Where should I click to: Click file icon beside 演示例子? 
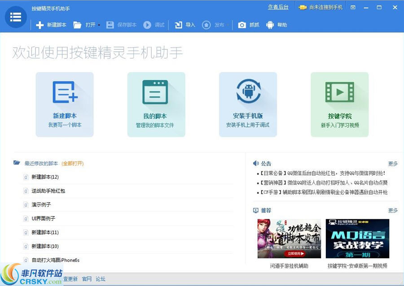(26, 205)
